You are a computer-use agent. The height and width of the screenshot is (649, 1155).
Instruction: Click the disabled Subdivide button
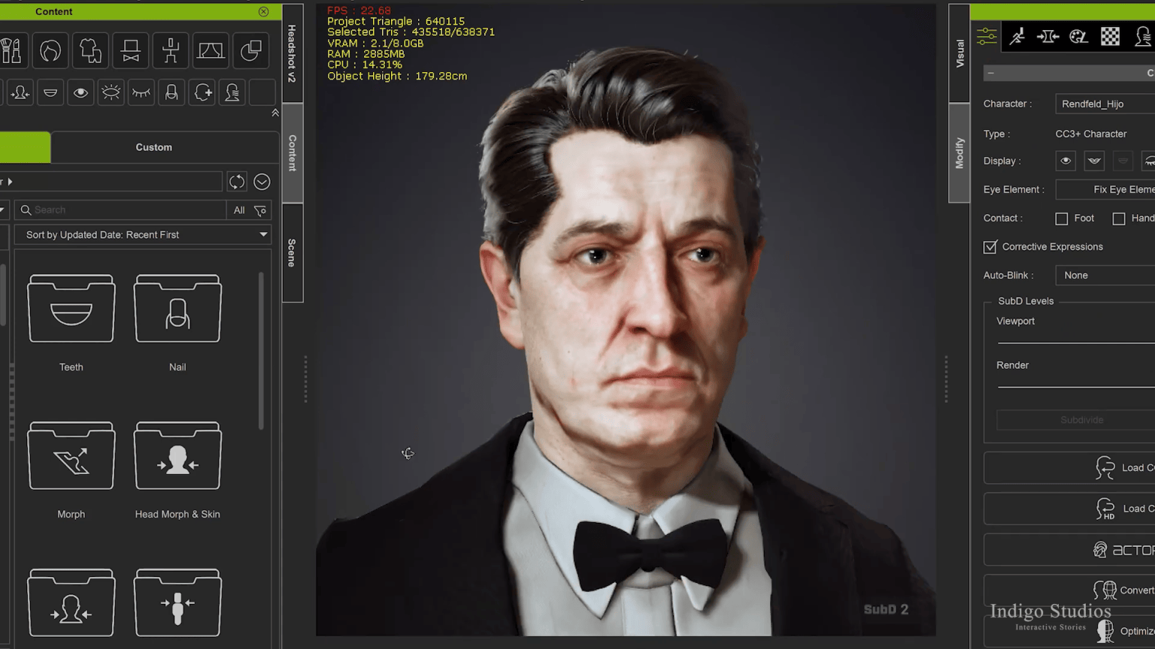1076,420
